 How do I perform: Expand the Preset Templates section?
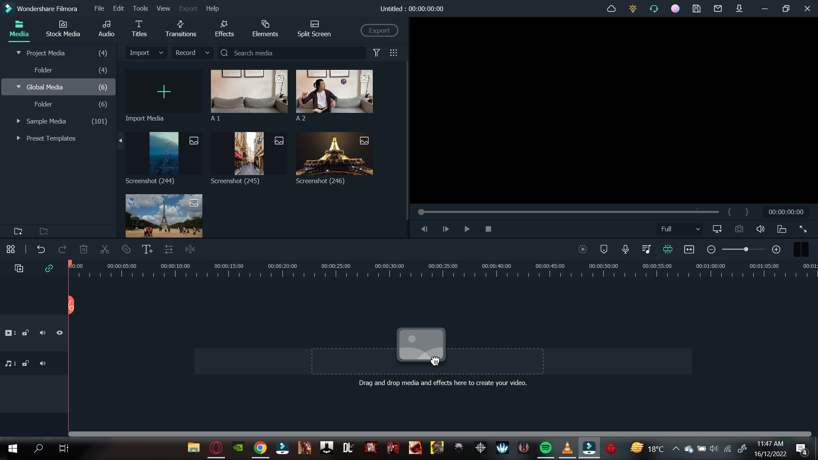tap(18, 138)
